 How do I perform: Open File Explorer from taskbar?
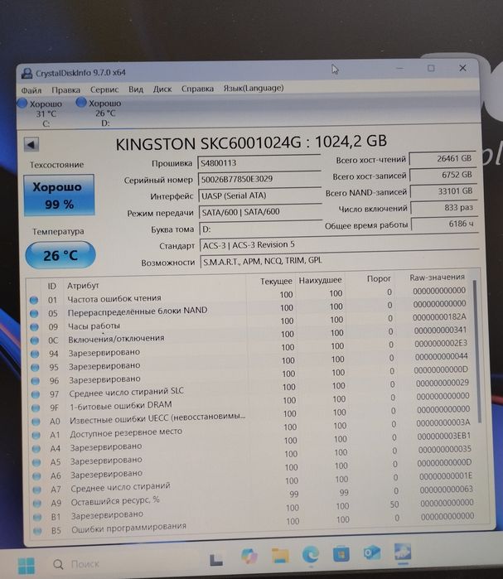pyautogui.click(x=280, y=556)
